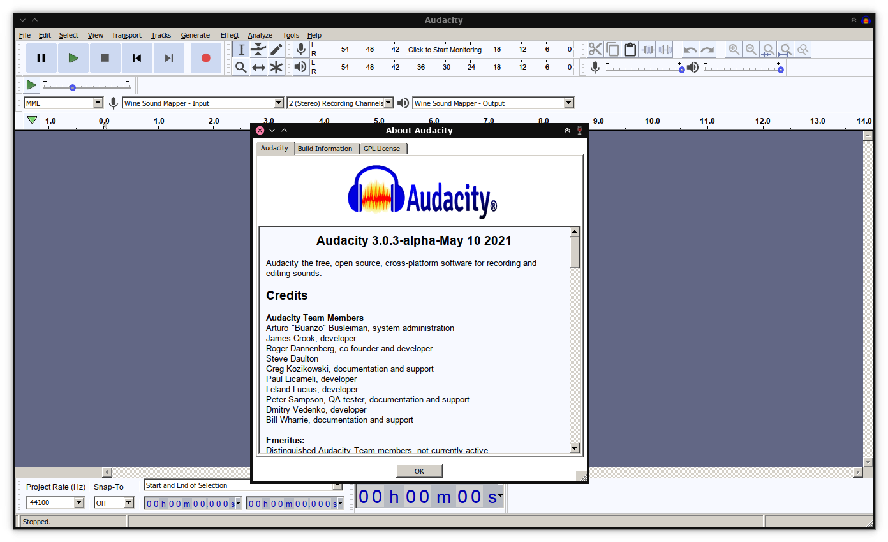This screenshot has width=888, height=542.
Task: Click the About dialog scrollbar down arrow
Action: pos(575,448)
